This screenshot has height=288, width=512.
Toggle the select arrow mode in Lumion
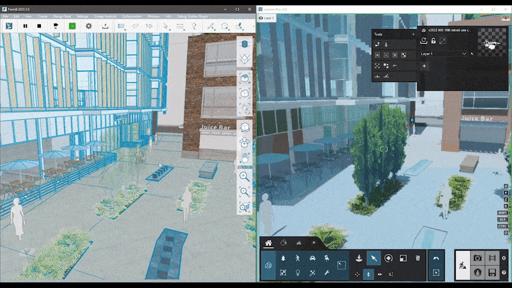pos(374,259)
